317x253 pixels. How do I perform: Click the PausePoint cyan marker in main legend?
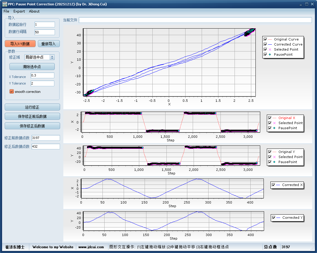(x=270, y=54)
